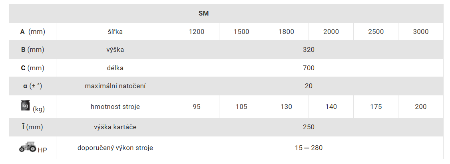Click the 175 kg weight value
The height and width of the screenshot is (164, 450).
(376, 107)
